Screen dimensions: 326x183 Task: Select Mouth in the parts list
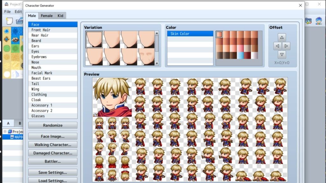pos(53,68)
